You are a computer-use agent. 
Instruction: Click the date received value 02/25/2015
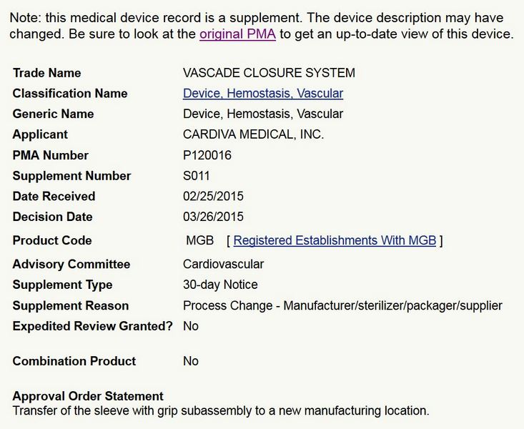pyautogui.click(x=213, y=197)
